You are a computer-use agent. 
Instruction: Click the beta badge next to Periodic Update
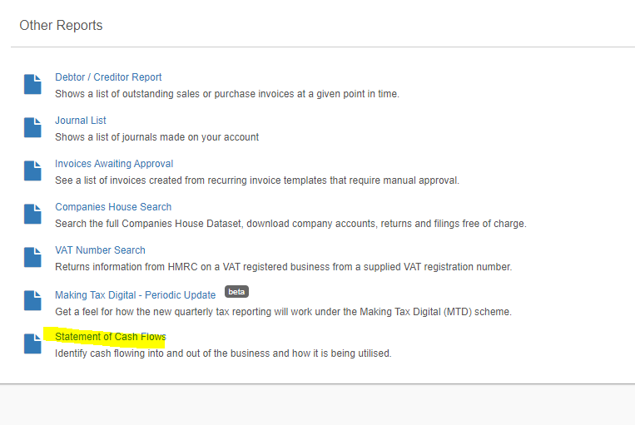(236, 292)
